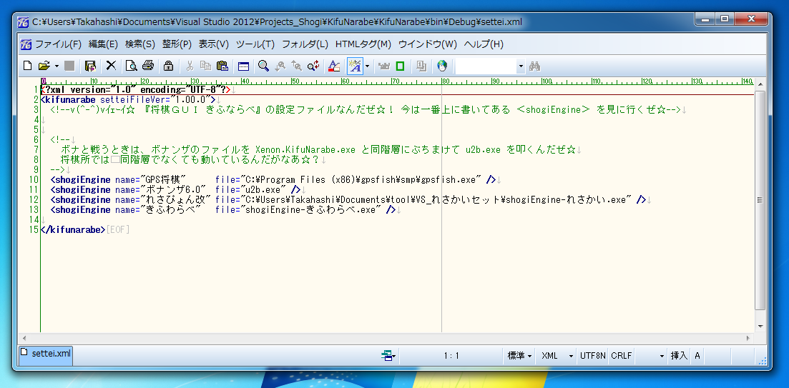Click the window tiling toolbar icon

click(x=421, y=66)
